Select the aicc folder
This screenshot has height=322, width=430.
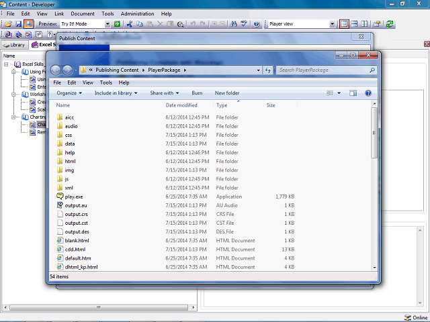[x=69, y=117]
